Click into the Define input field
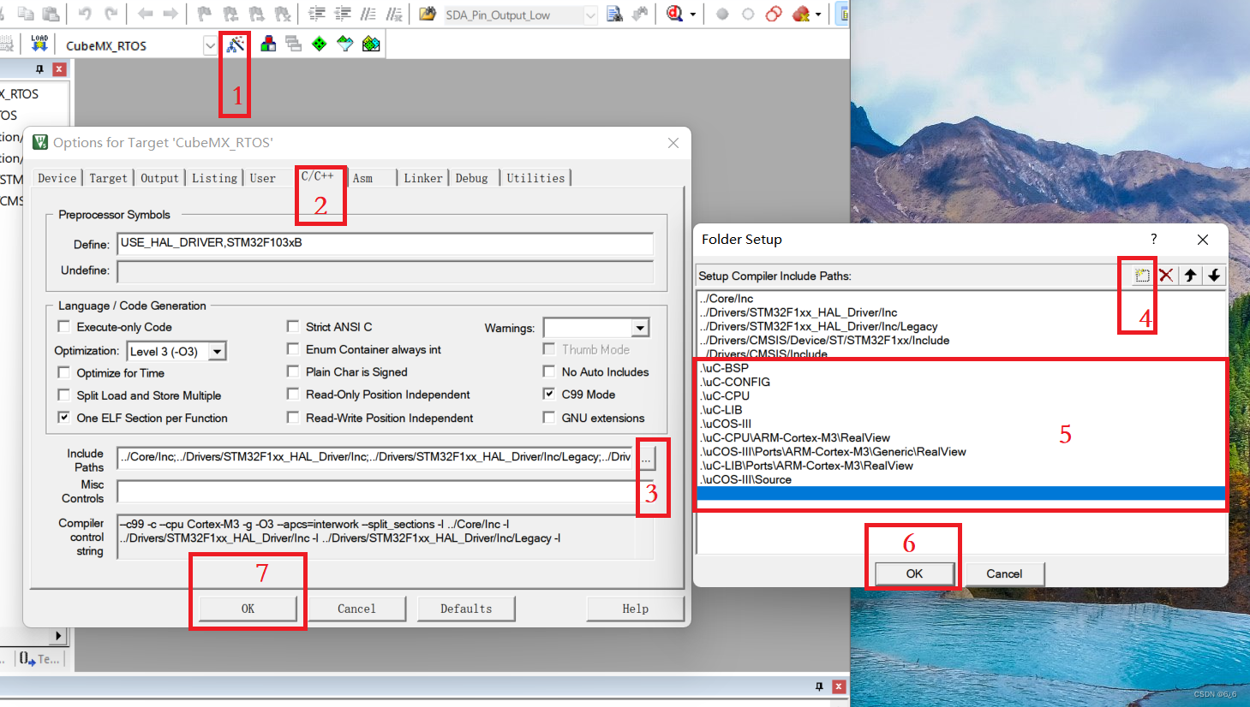Viewport: 1250px width, 707px height. pyautogui.click(x=386, y=243)
